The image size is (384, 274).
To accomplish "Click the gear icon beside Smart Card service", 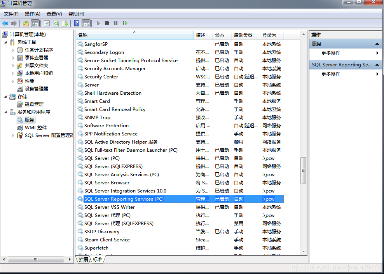I will pyautogui.click(x=80, y=101).
